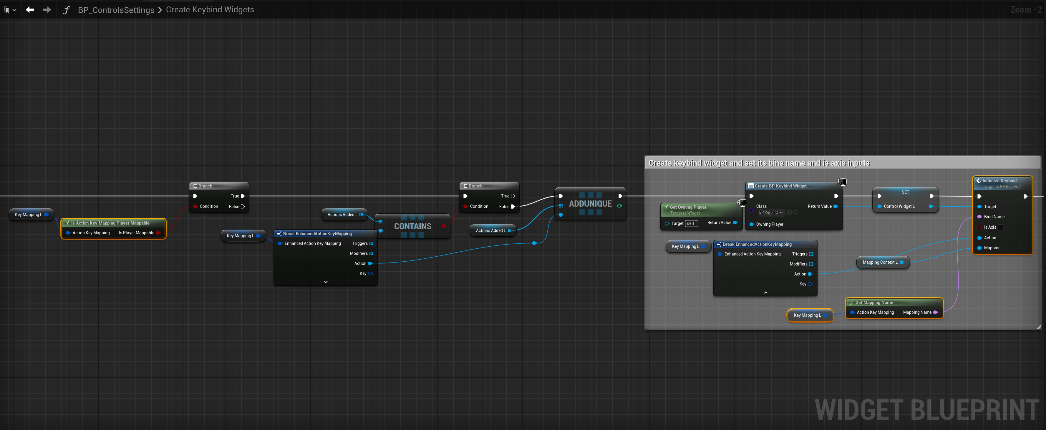
Task: Open the bookmarks dropdown in toolbar
Action: tap(10, 10)
